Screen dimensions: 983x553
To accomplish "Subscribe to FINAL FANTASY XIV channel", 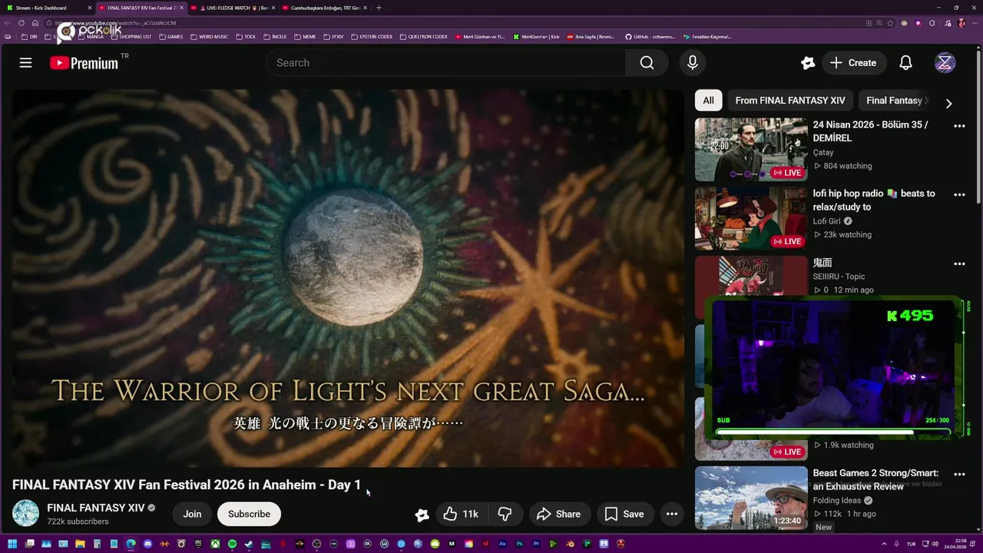I will [x=249, y=514].
